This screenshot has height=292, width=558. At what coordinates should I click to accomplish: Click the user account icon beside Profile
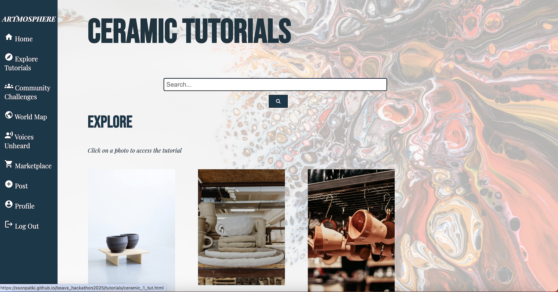coord(9,204)
